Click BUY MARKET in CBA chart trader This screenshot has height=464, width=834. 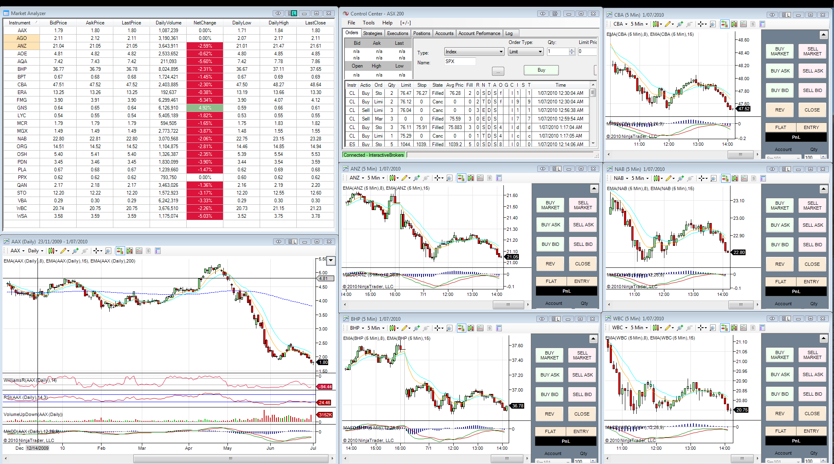pos(780,51)
